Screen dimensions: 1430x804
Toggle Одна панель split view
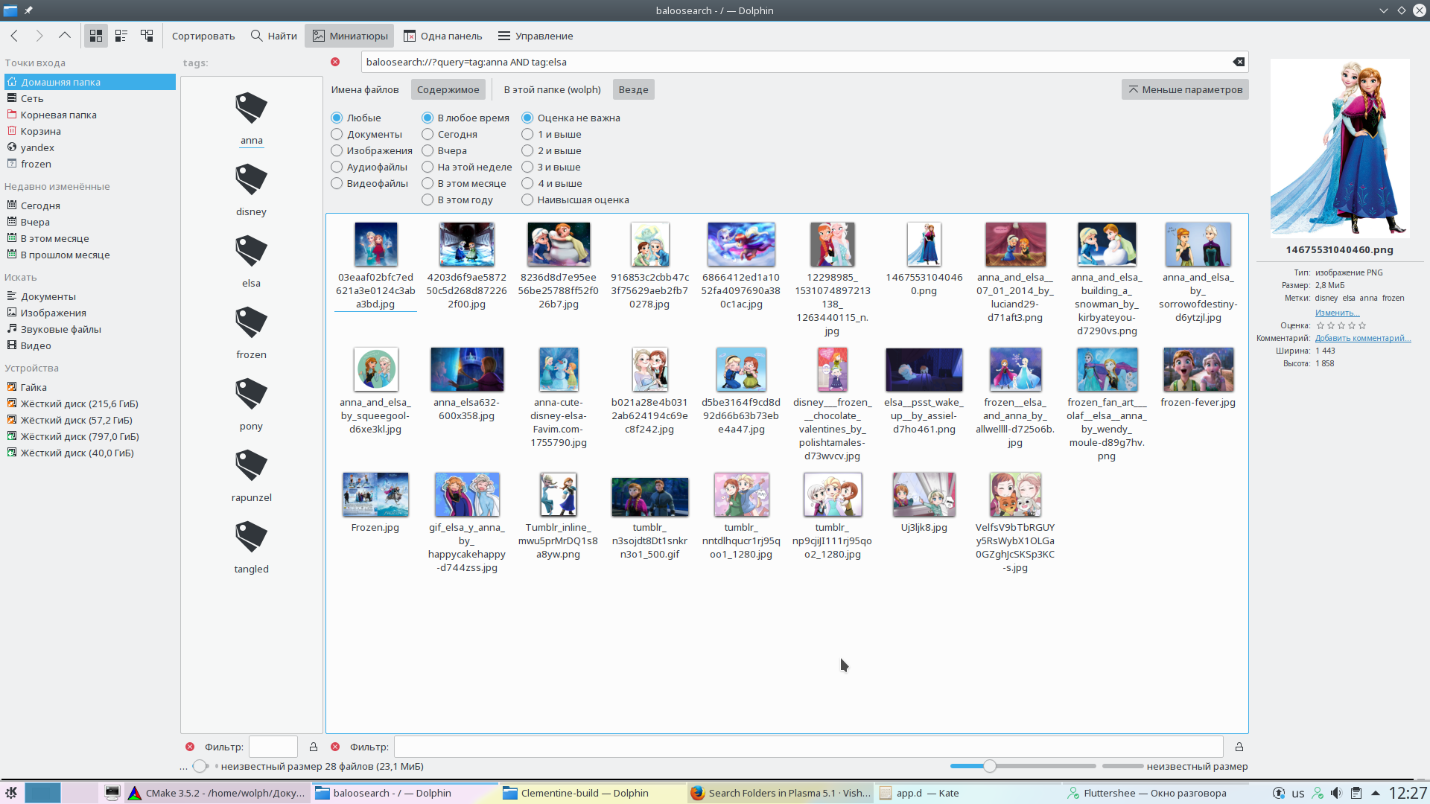[x=443, y=36]
